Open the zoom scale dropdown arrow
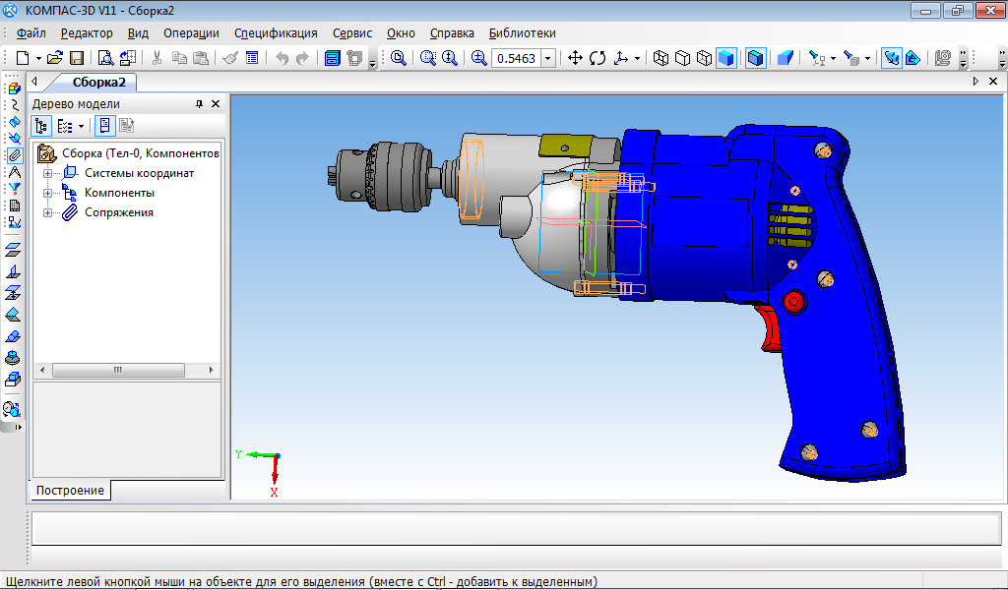The width and height of the screenshot is (1008, 590). click(x=547, y=58)
